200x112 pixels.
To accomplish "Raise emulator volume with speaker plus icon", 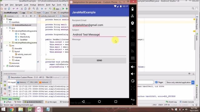I will (x=132, y=67).
